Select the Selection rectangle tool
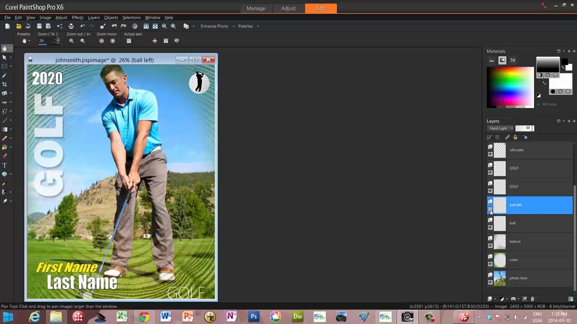This screenshot has height=324, width=577. coord(5,66)
